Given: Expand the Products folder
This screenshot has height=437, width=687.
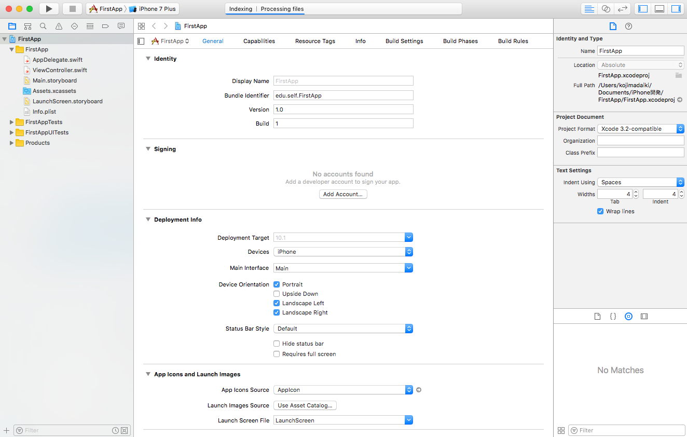Looking at the screenshot, I should (x=11, y=143).
